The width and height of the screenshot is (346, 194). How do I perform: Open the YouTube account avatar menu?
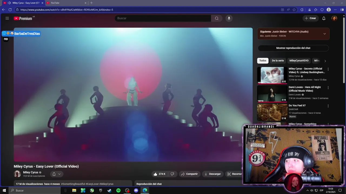tap(334, 18)
